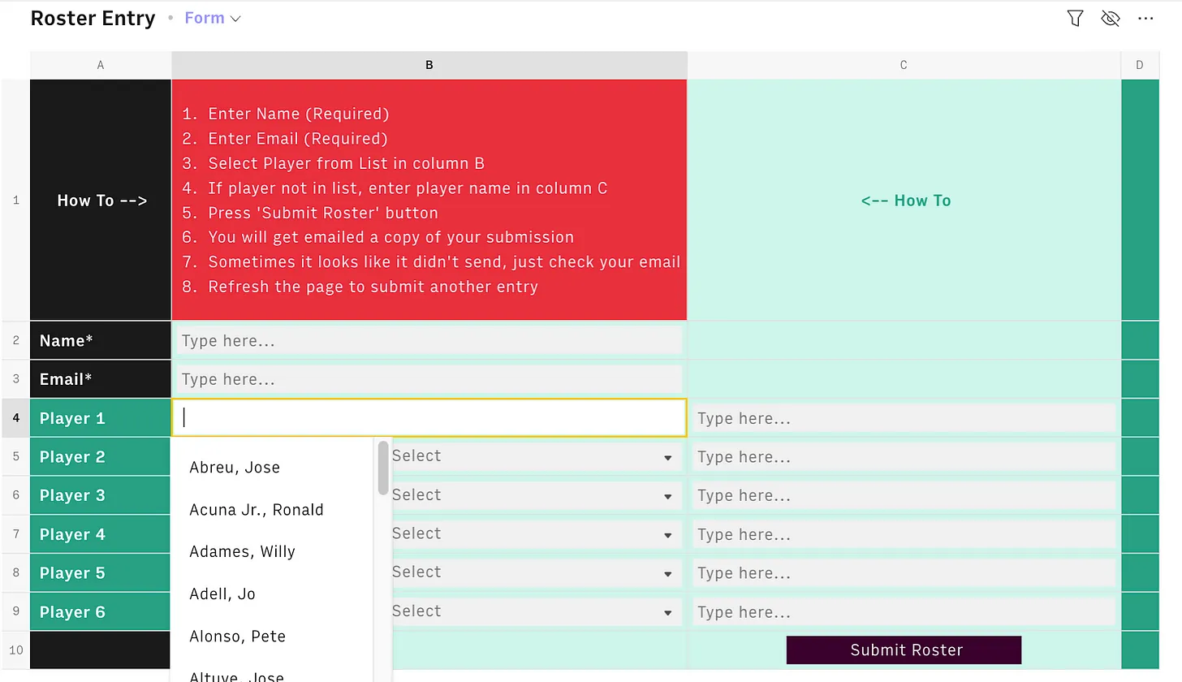Click the 'Name*' label cell
1182x682 pixels.
point(101,340)
